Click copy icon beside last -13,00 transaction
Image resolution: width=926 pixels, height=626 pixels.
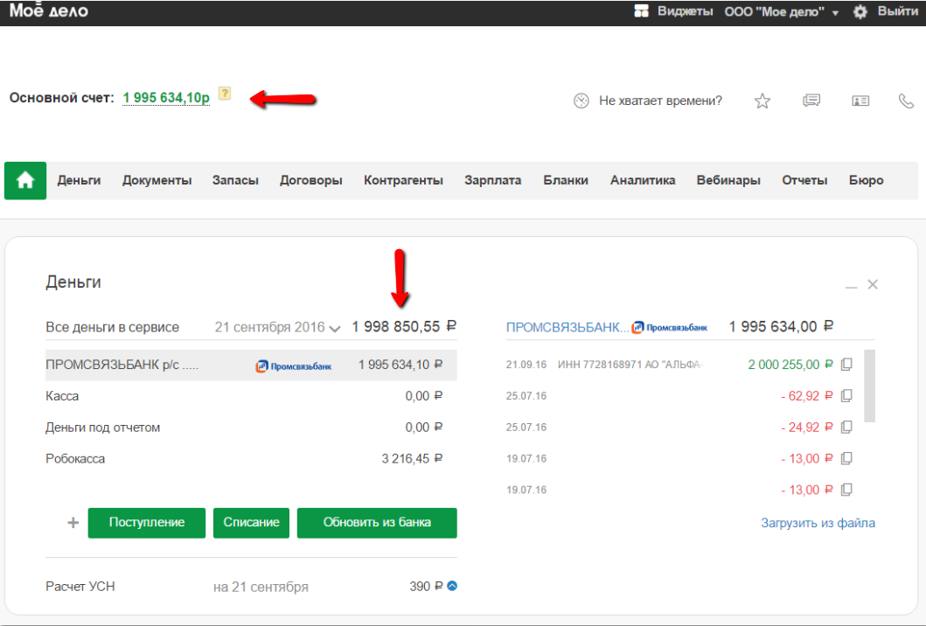(846, 490)
